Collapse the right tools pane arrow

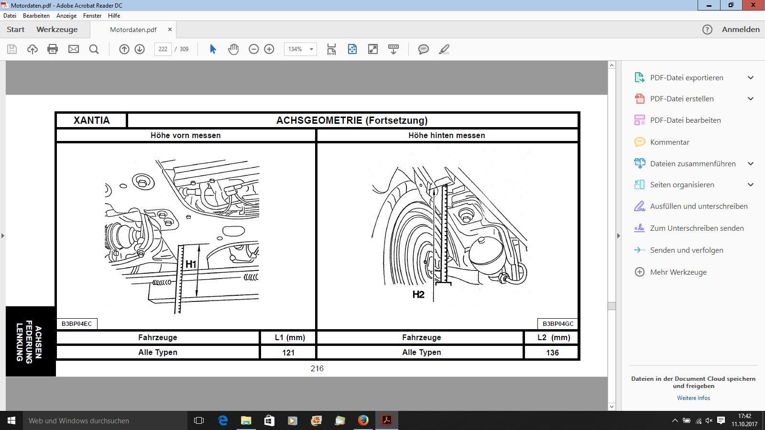coord(619,236)
